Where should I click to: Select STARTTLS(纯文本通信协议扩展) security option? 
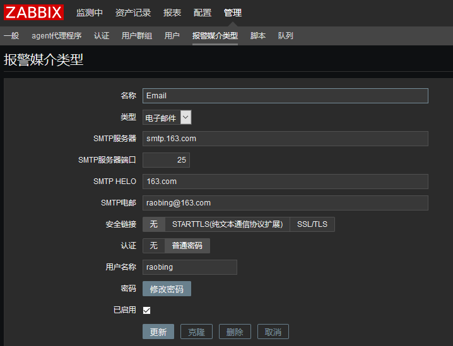tap(227, 224)
